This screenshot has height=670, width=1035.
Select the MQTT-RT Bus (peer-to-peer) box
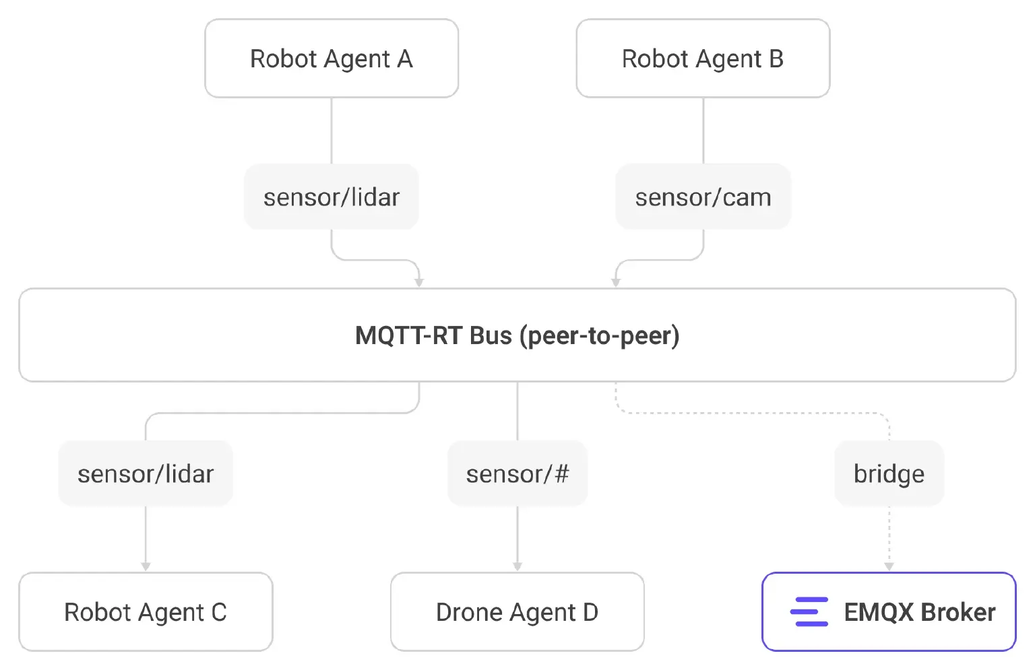coord(517,335)
